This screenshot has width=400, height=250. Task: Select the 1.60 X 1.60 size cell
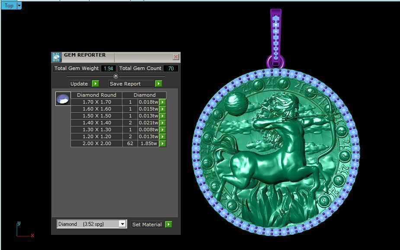tap(97, 109)
